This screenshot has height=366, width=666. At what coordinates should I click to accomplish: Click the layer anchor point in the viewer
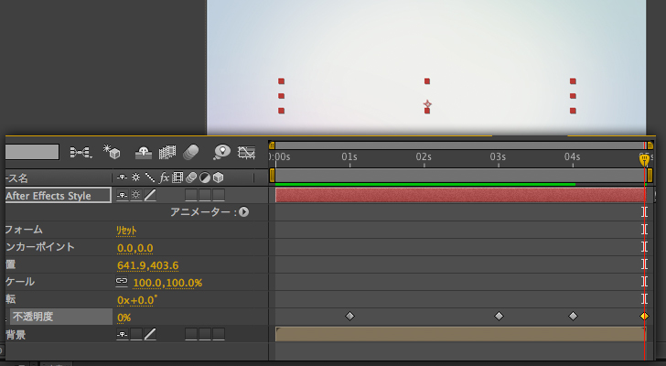click(x=427, y=104)
